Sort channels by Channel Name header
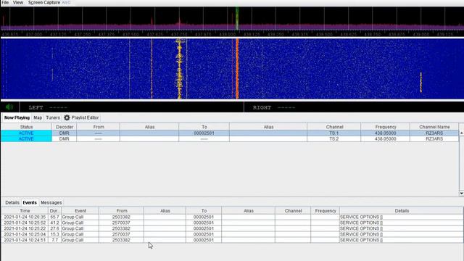The height and width of the screenshot is (261, 464). point(434,127)
